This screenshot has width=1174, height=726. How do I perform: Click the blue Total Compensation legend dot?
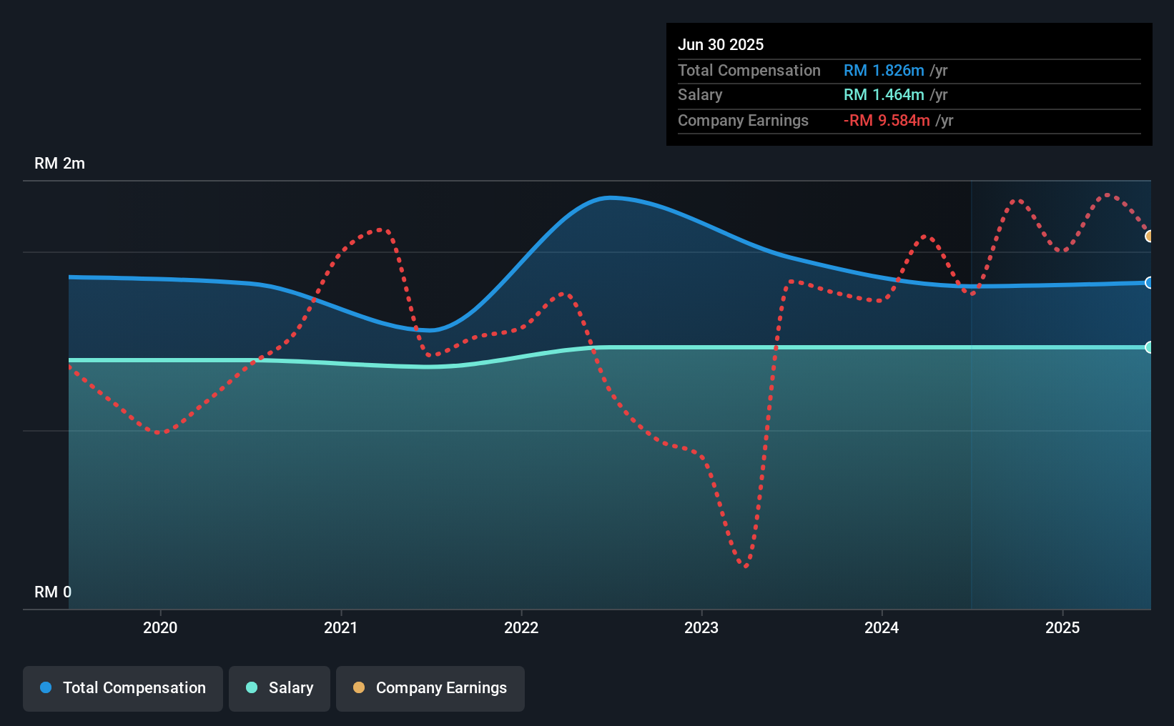[x=46, y=687]
